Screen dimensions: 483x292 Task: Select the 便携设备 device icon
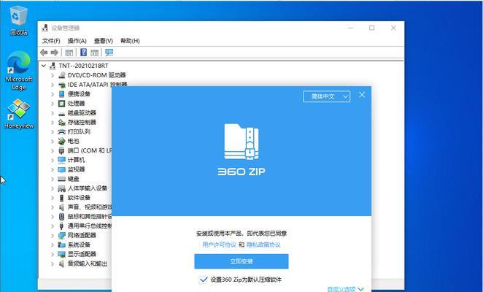(x=61, y=93)
